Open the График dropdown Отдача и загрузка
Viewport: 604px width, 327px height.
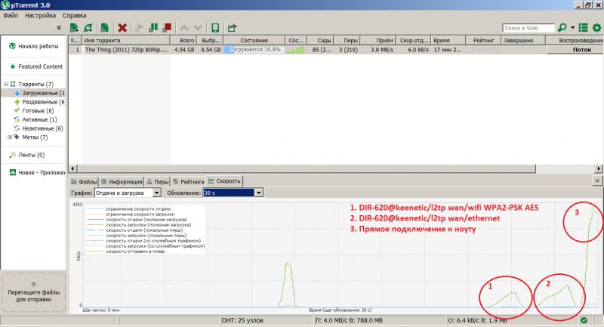(128, 193)
